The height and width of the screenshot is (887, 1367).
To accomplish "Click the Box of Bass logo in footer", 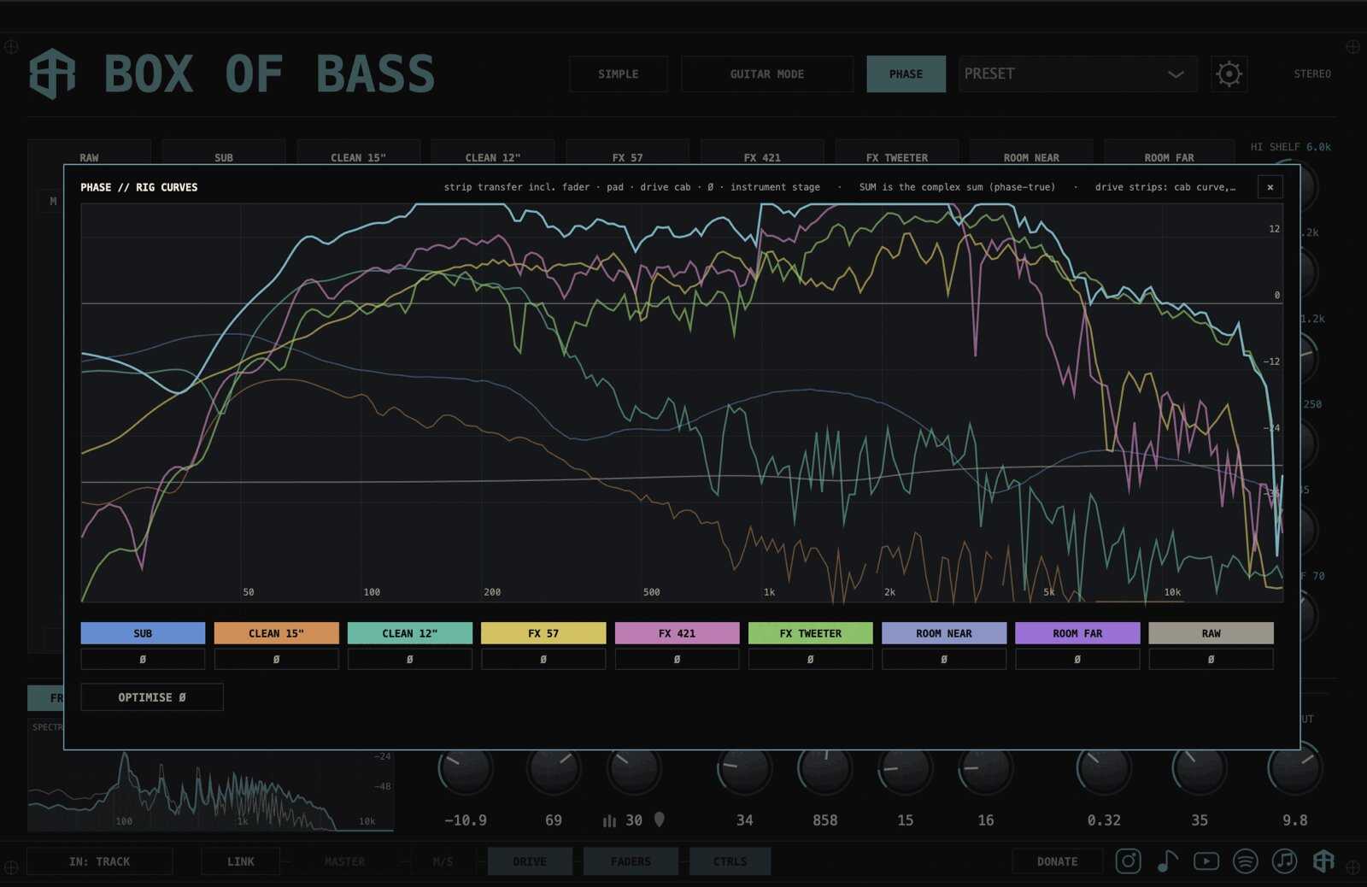I will click(1323, 861).
